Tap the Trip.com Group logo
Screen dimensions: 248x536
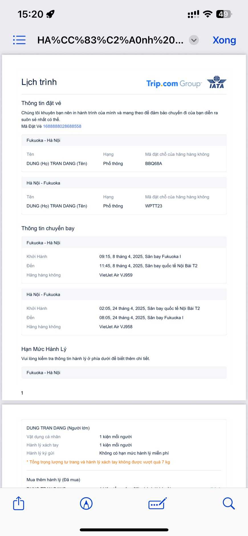tap(174, 84)
